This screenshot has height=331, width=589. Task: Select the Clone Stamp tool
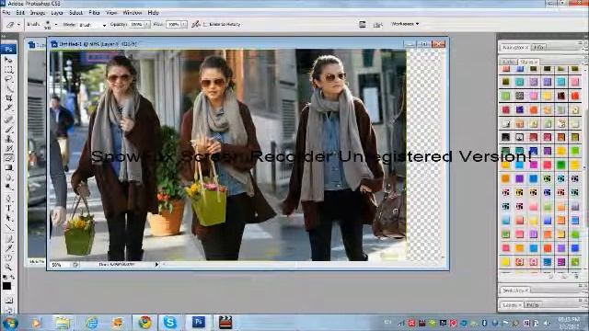click(8, 139)
